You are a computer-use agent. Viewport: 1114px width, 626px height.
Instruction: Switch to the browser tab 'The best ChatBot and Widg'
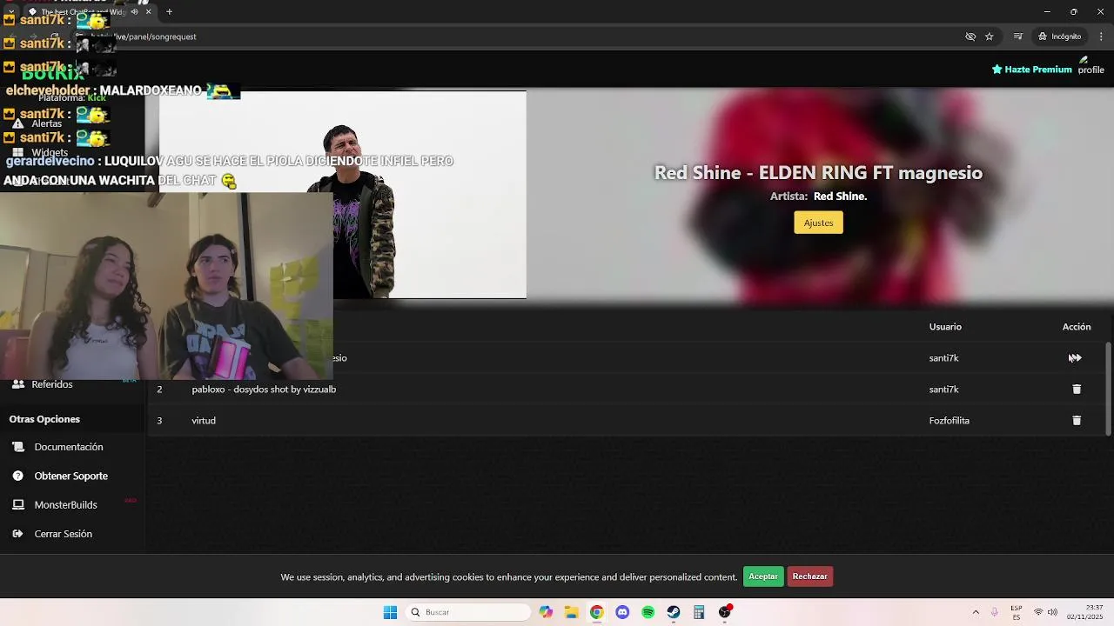point(83,12)
